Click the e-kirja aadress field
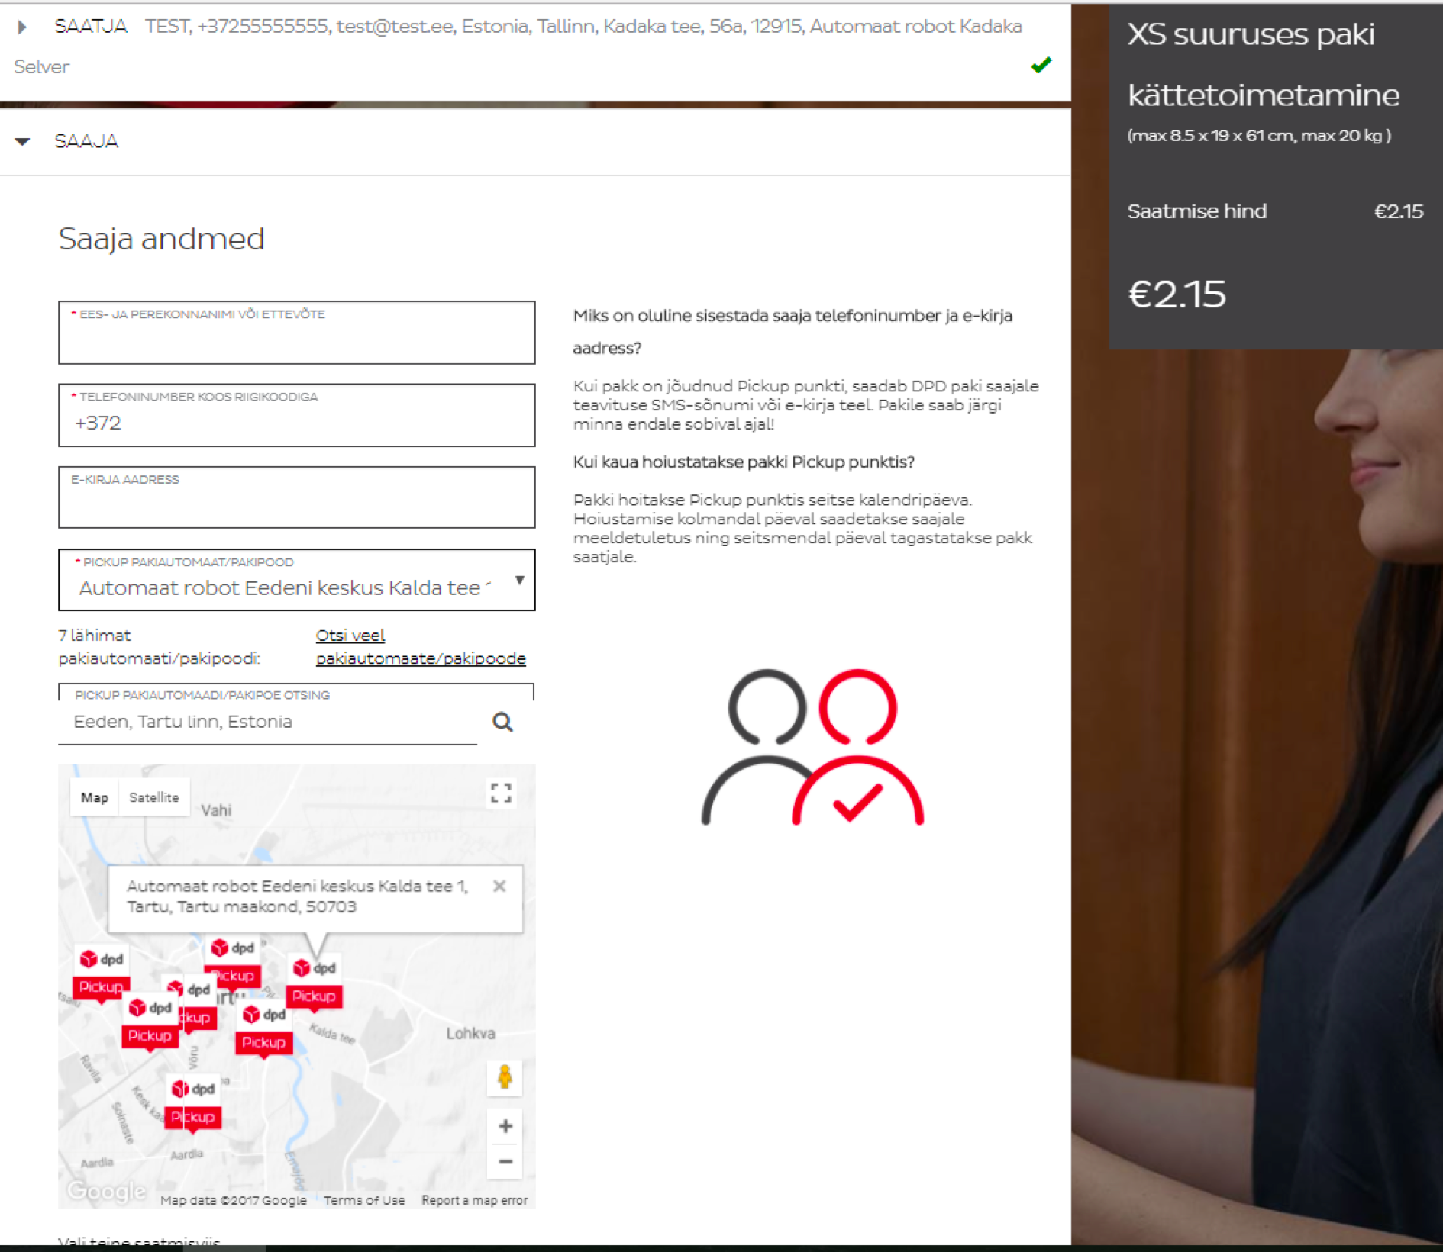Screen dimensions: 1443x1252 pyautogui.click(x=297, y=497)
